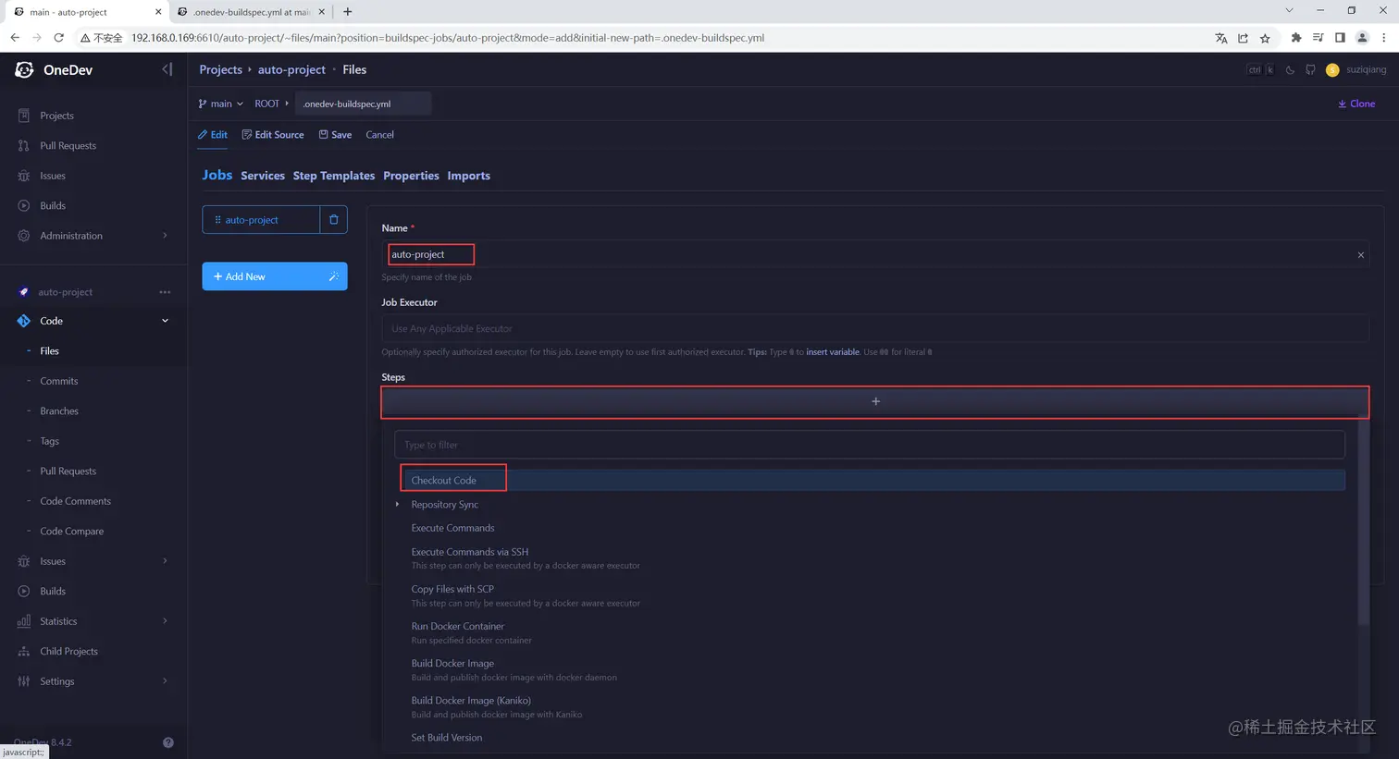1399x759 pixels.
Task: Cancel file editing
Action: pyautogui.click(x=379, y=135)
